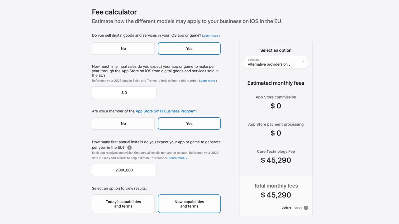The height and width of the screenshot is (224, 399).
Task: Choose No for Small Business Program membership
Action: pos(123,124)
